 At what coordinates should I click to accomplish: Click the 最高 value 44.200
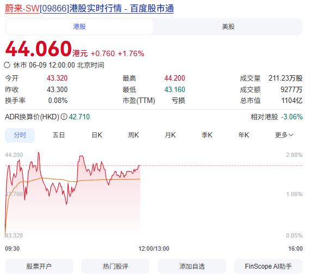click(x=175, y=78)
